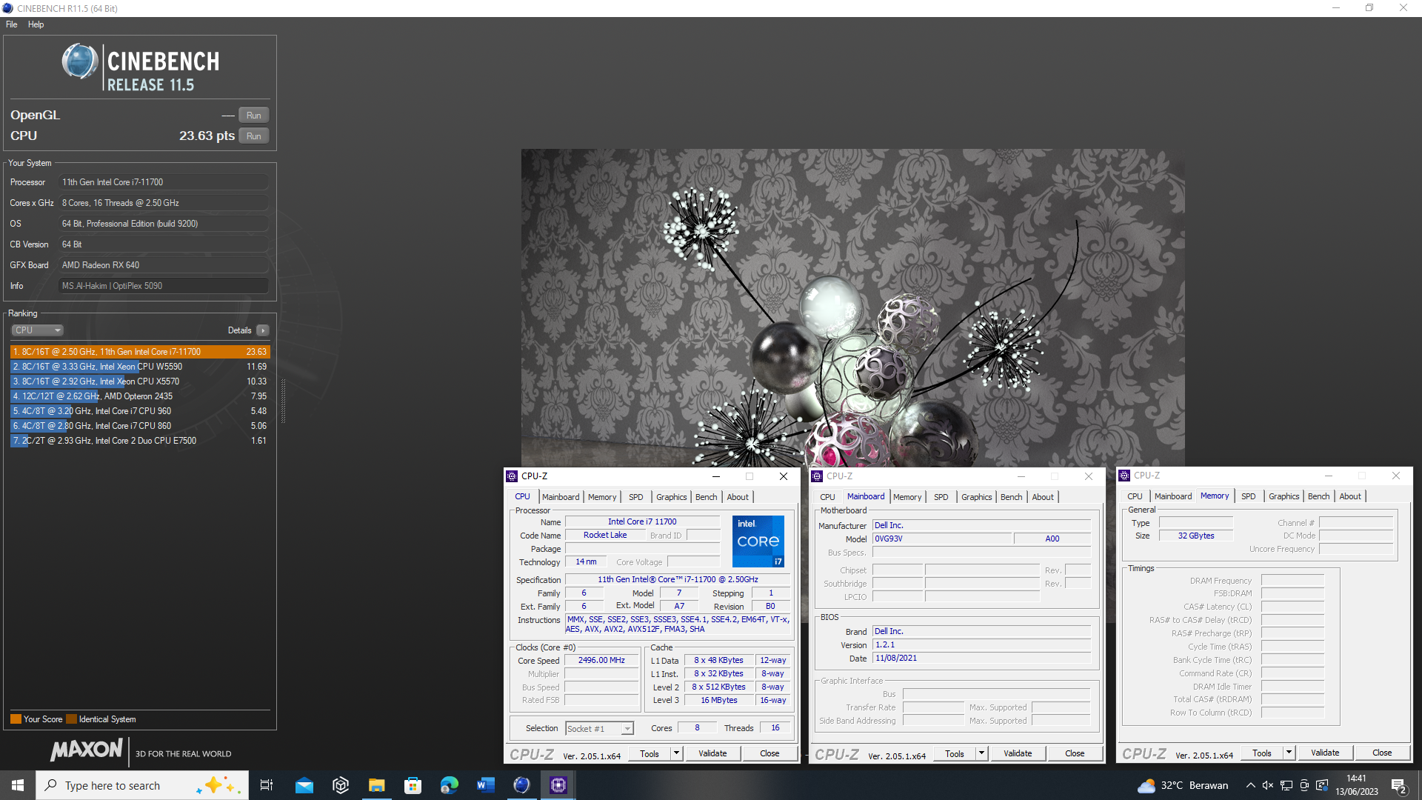Open the Help menu

click(x=36, y=24)
